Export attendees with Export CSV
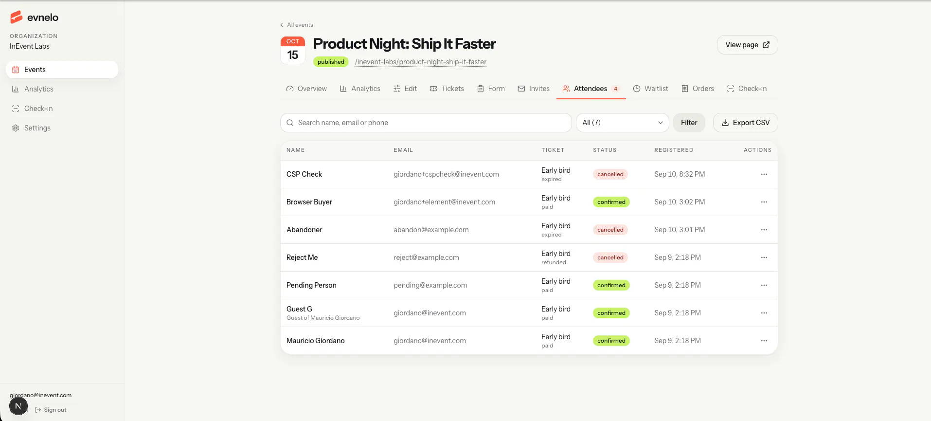Image resolution: width=931 pixels, height=421 pixels. 745,123
